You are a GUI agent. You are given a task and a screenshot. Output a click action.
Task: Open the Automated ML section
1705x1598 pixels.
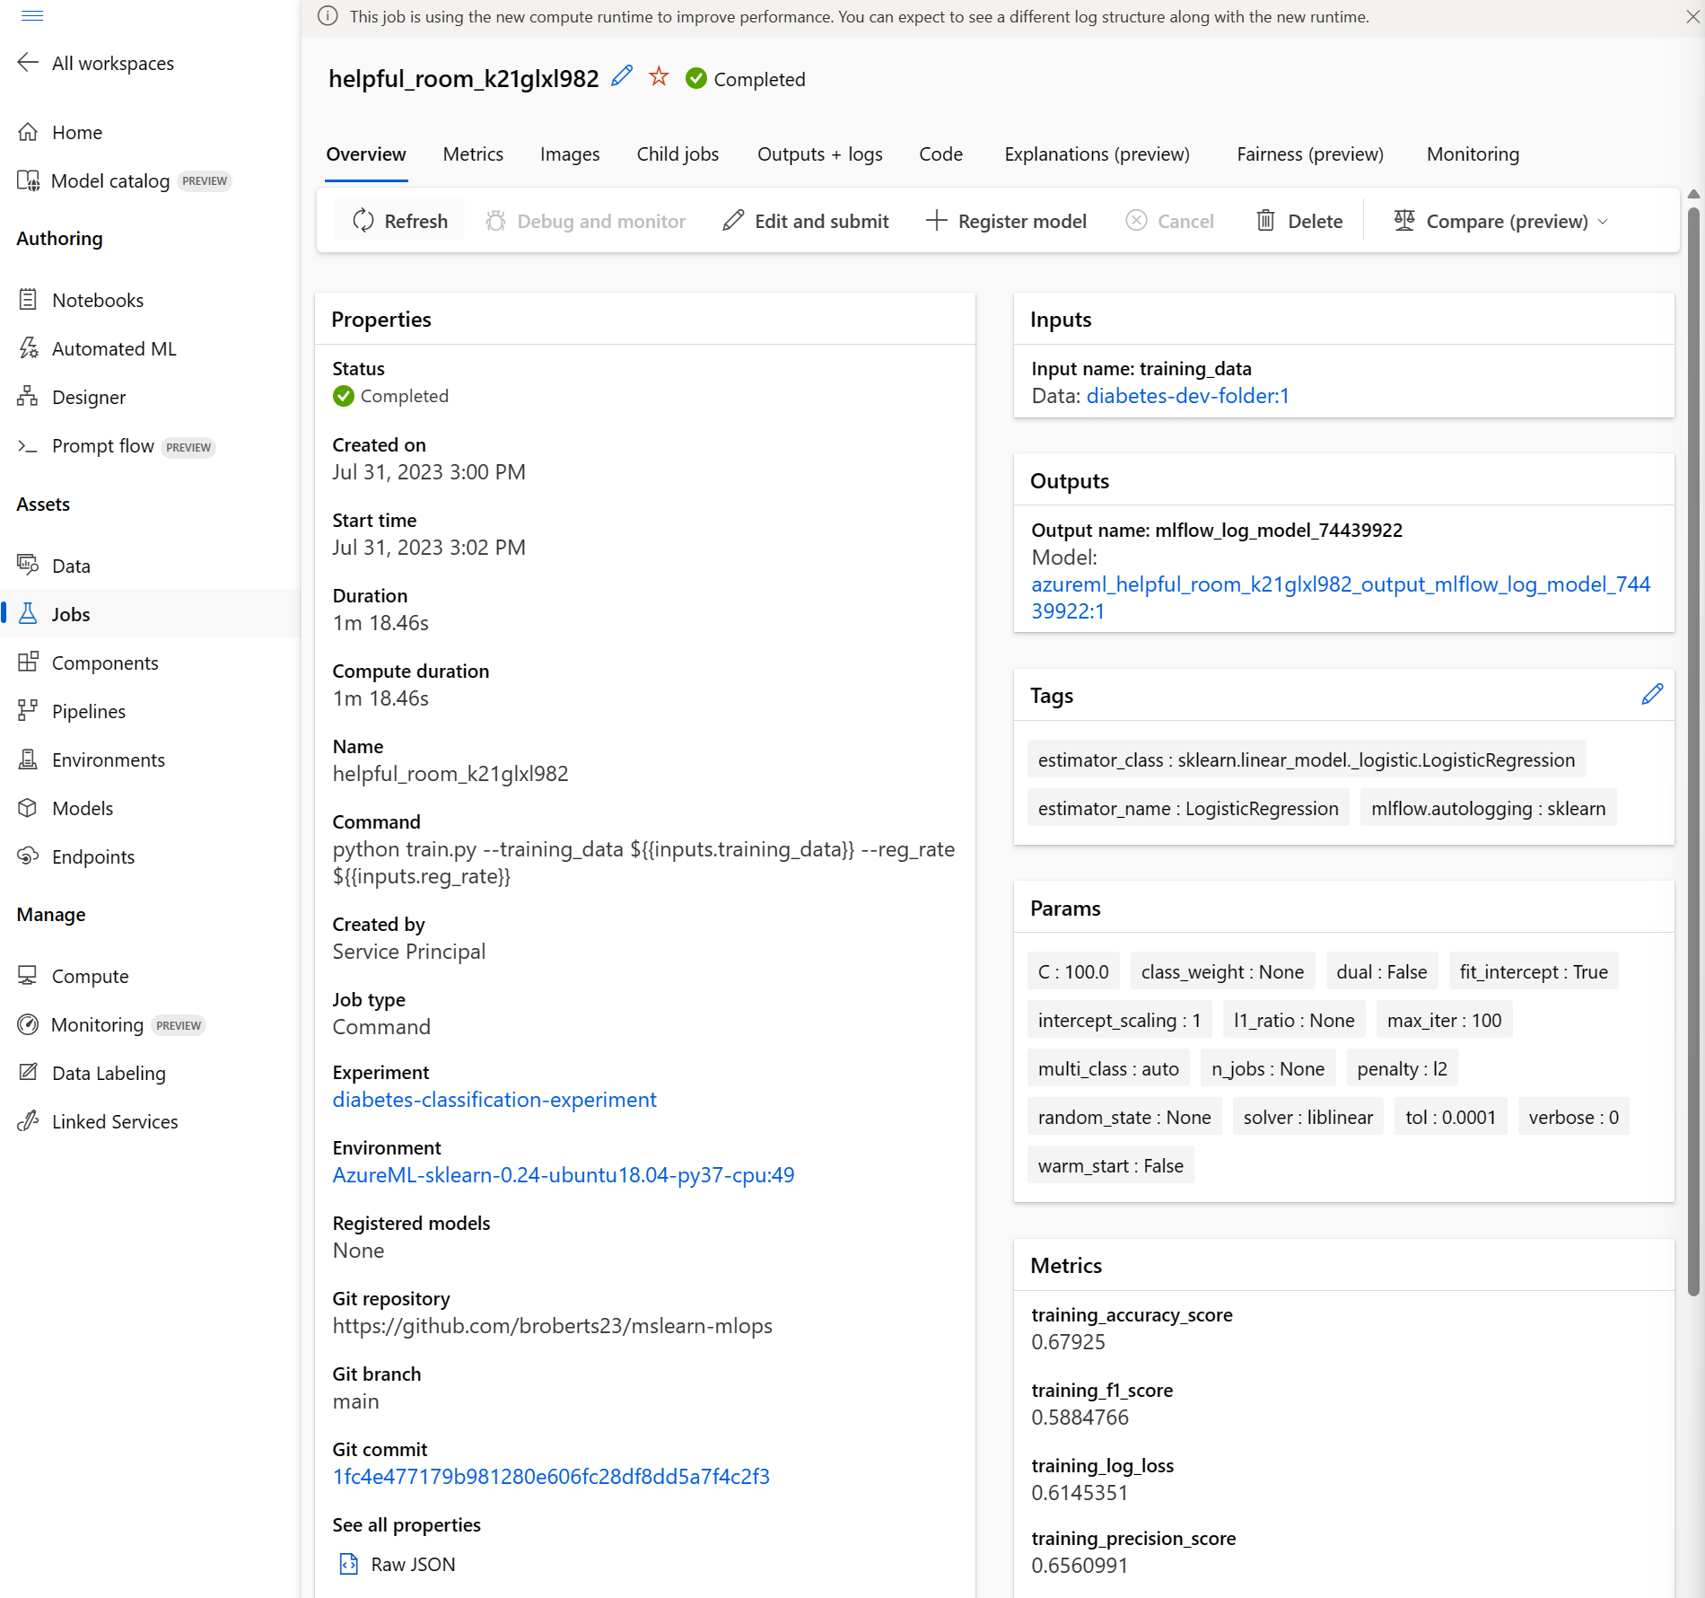(x=114, y=348)
